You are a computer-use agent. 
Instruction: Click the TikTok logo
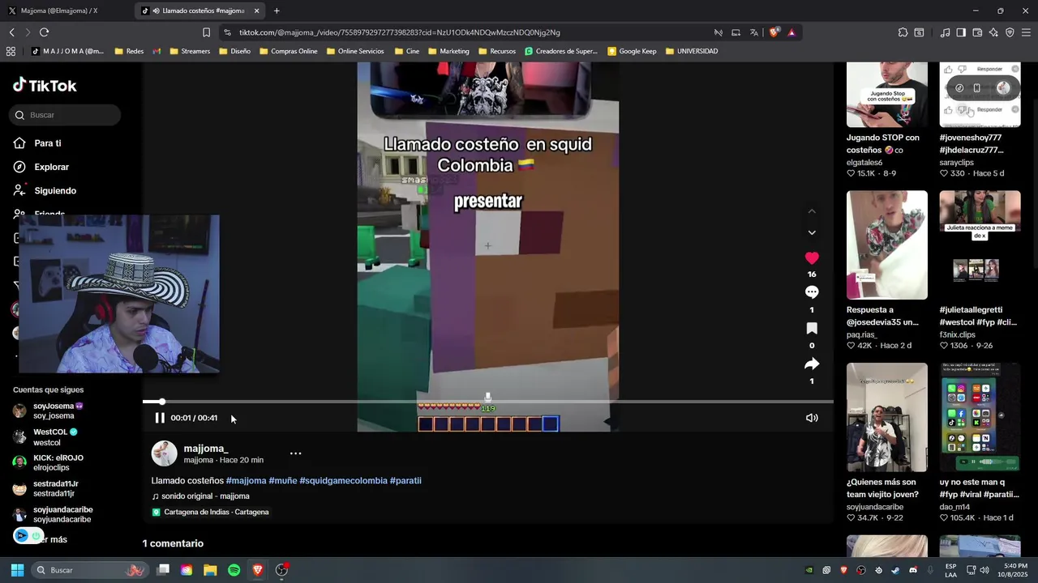(x=45, y=85)
